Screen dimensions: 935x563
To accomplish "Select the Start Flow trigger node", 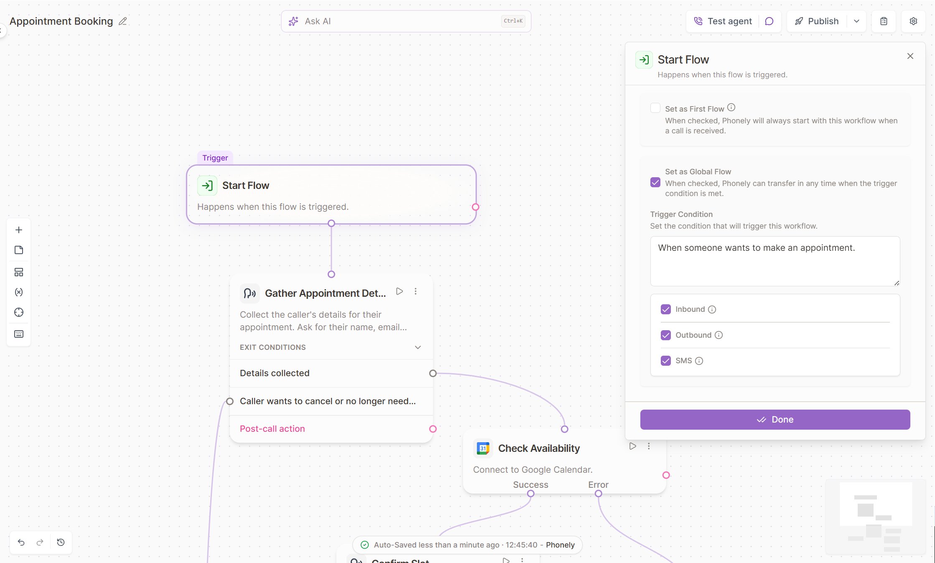I will click(x=331, y=194).
